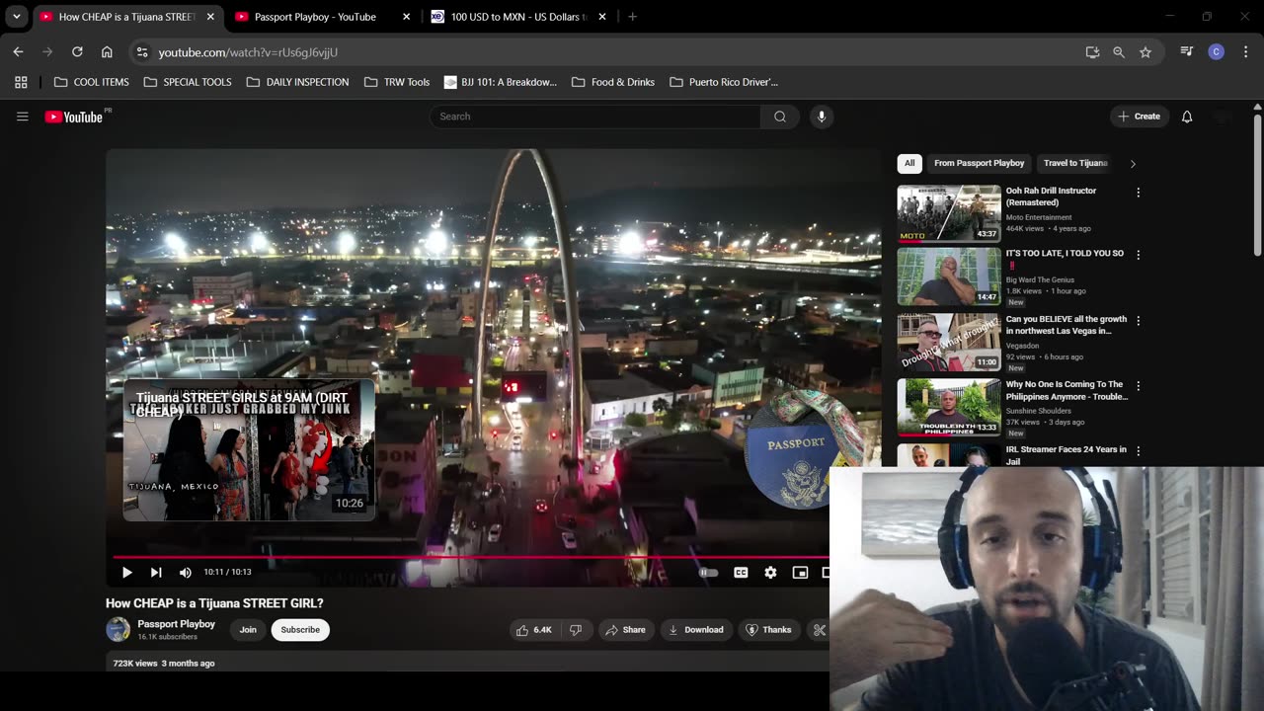Switch the video to miniplayer mode
Screen dimensions: 1264x711
[x=800, y=572]
